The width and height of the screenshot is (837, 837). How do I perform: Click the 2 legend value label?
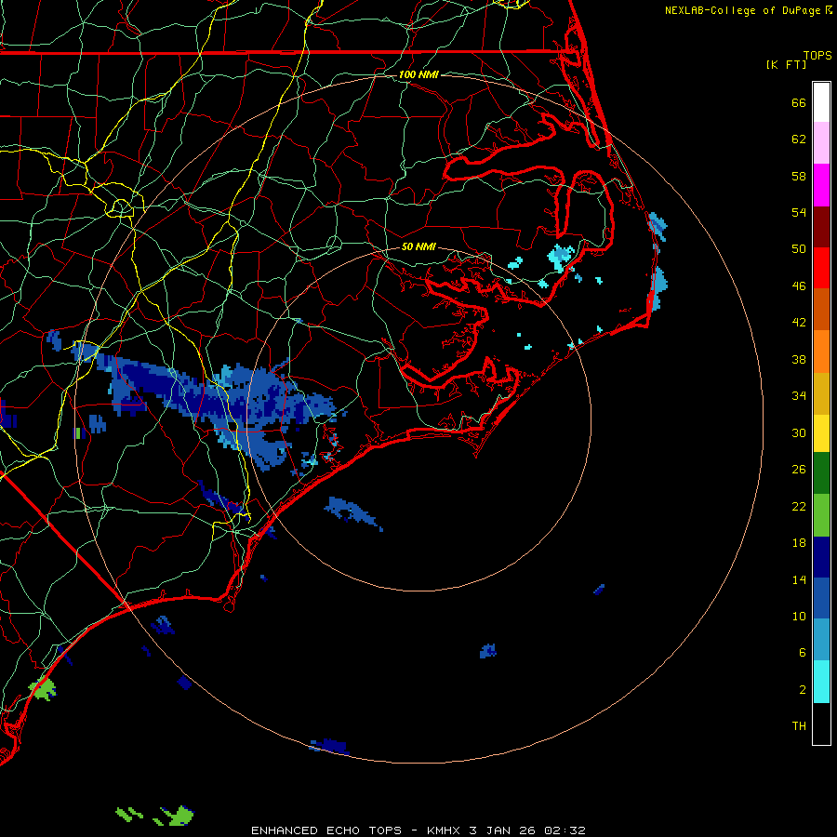[x=802, y=690]
